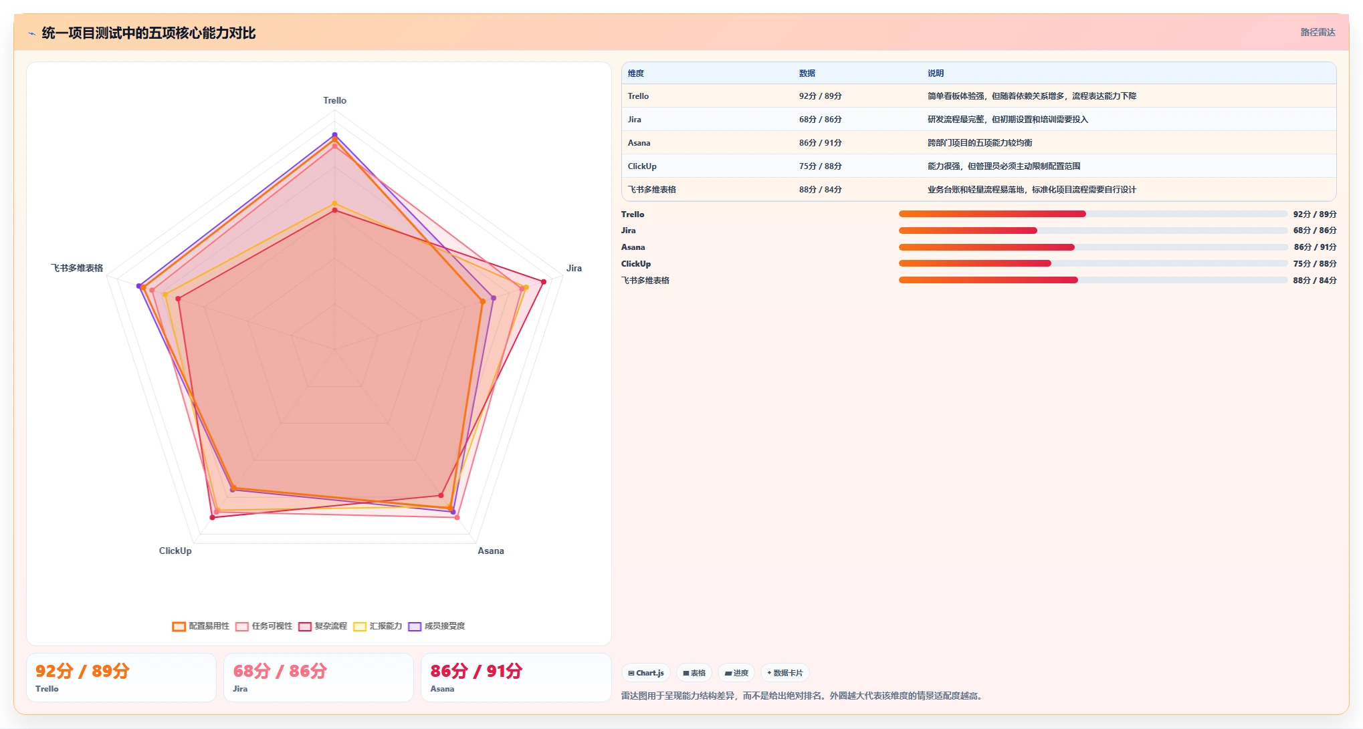
Task: Select the 飞书多维表格 cell in the table
Action: pos(652,190)
